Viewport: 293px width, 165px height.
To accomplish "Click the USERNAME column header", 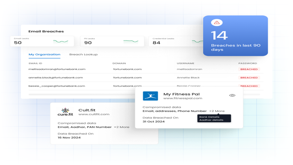I will [x=186, y=64].
